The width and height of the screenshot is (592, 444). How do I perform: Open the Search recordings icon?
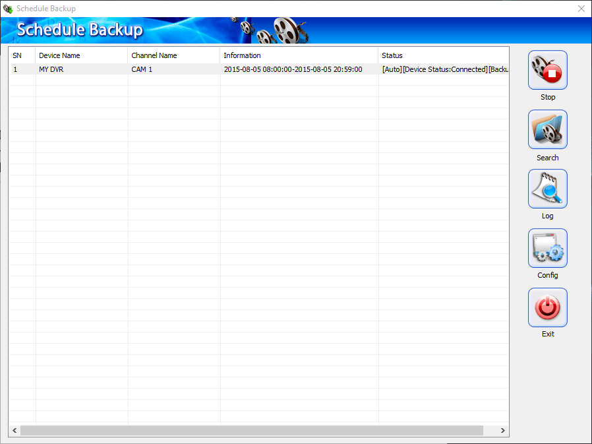[547, 129]
